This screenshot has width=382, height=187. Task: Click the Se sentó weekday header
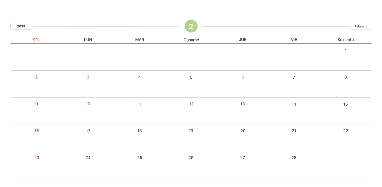coord(346,39)
